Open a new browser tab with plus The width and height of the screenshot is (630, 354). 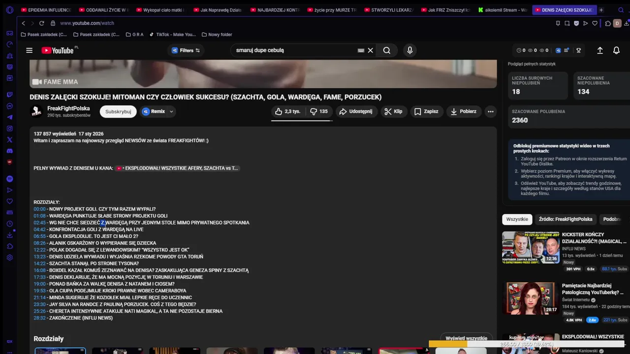[x=601, y=10]
